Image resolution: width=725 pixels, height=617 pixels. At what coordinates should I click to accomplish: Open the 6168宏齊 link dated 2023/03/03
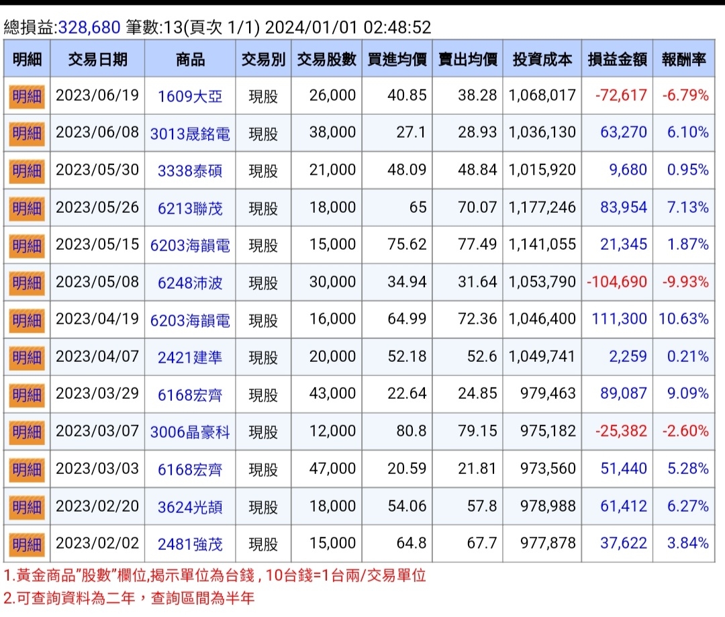point(190,469)
